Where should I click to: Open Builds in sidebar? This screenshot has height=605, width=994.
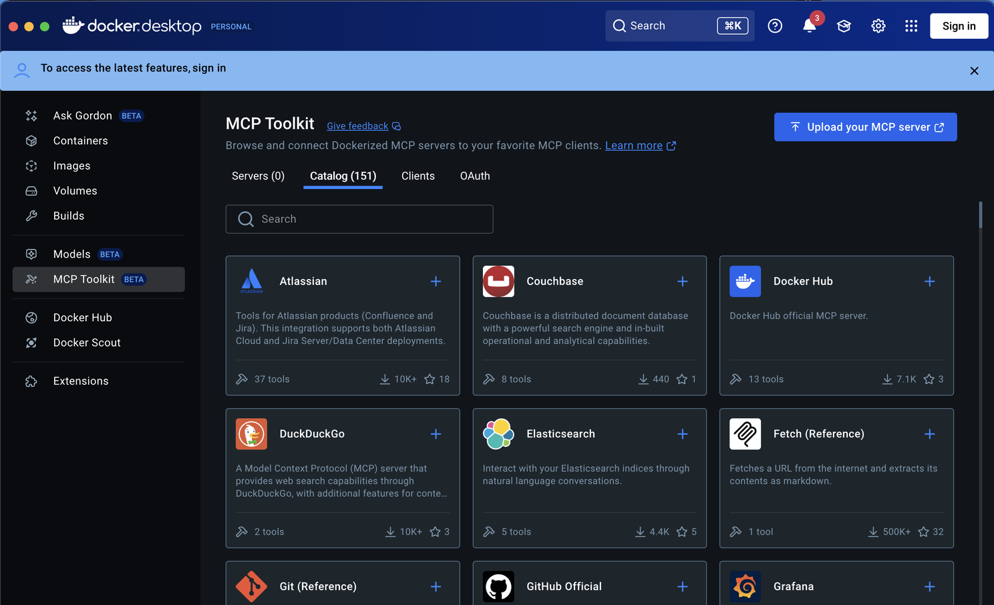coord(99,216)
